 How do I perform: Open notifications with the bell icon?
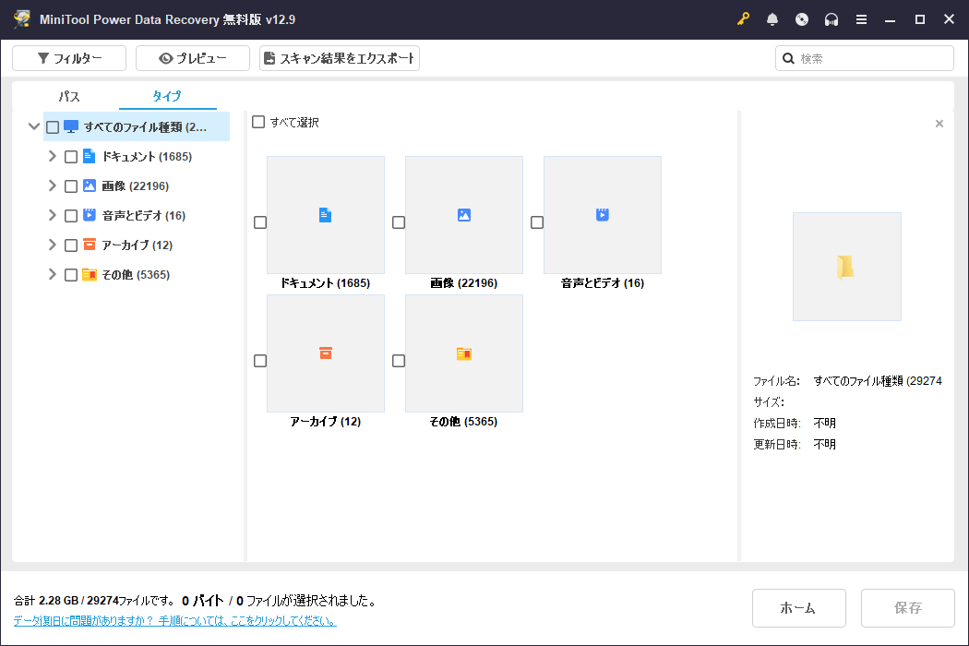coord(772,19)
